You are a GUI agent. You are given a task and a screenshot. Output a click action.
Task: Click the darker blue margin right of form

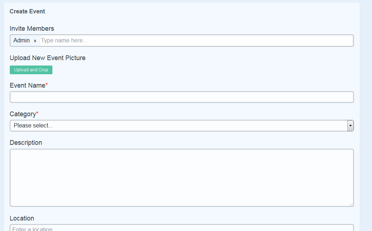pos(366,109)
